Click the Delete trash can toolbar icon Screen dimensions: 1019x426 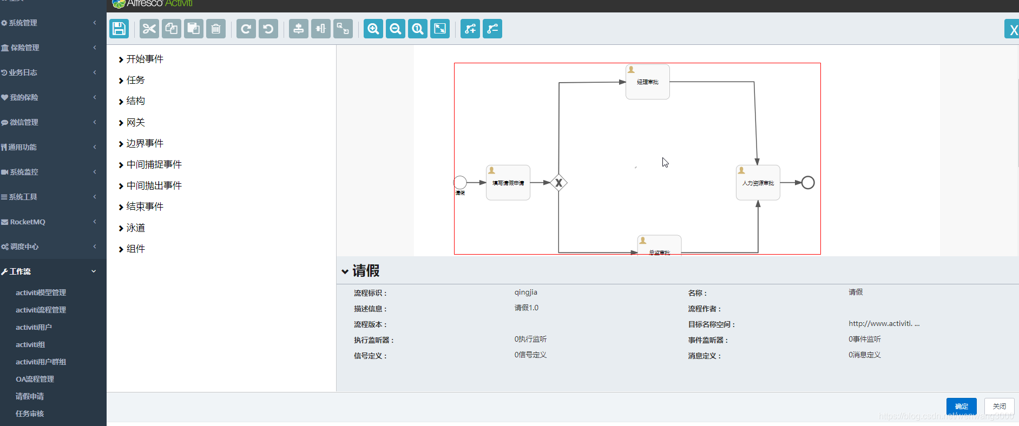[x=216, y=29]
